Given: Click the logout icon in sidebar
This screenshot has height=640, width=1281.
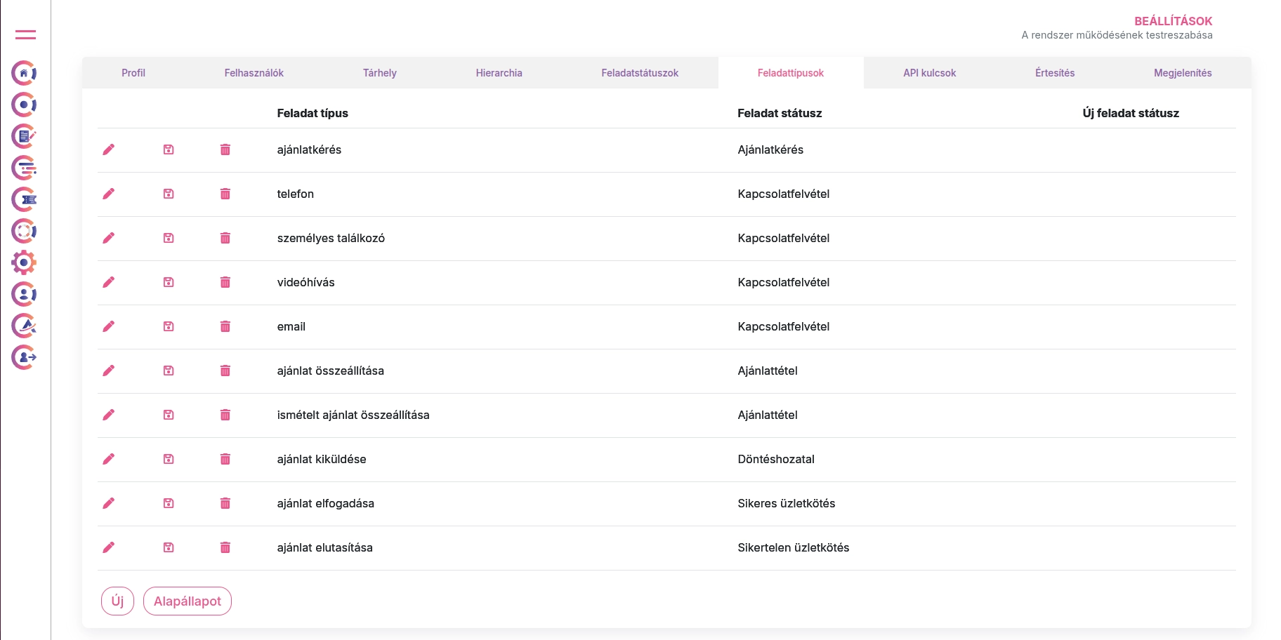Looking at the screenshot, I should (x=24, y=357).
